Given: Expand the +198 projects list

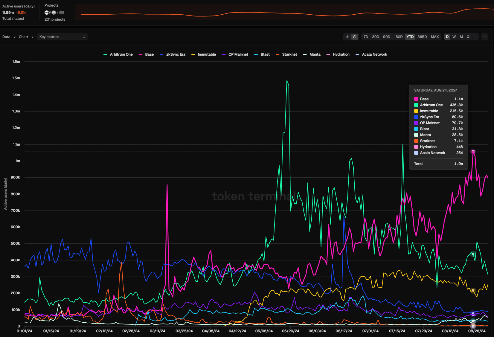Looking at the screenshot, I should tap(60, 13).
